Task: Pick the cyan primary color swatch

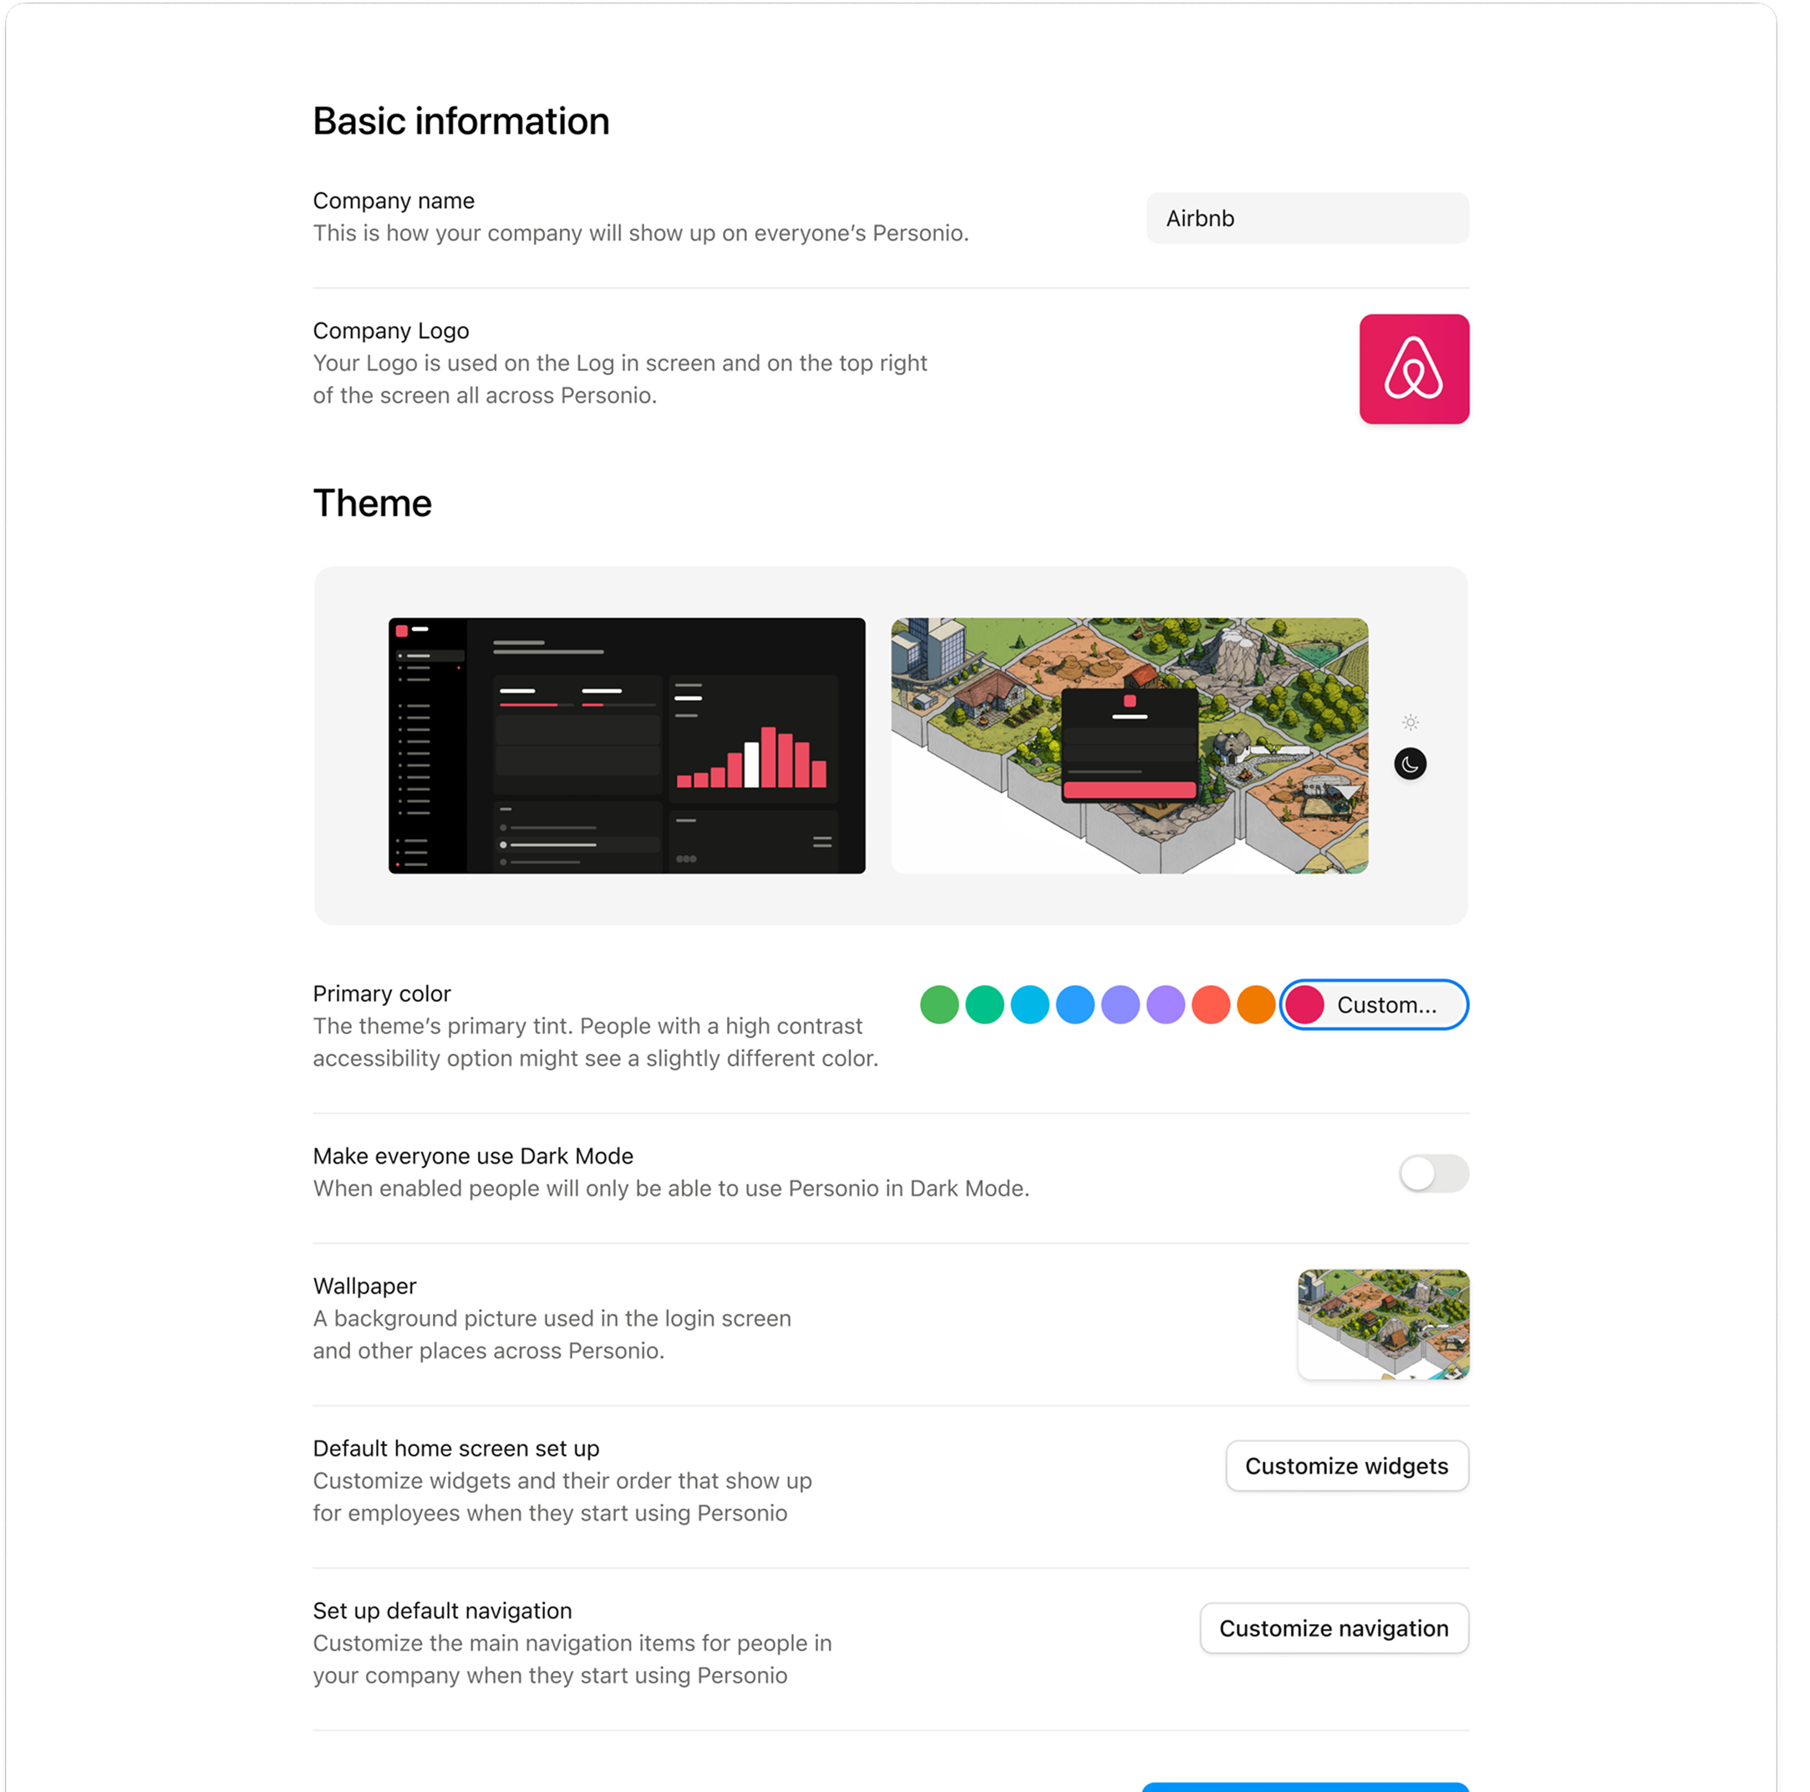Action: pos(1030,1005)
